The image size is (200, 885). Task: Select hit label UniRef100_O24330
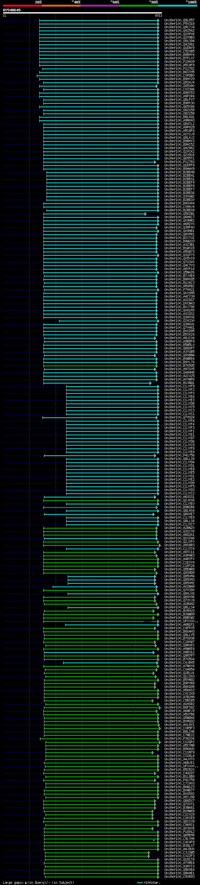179,321
